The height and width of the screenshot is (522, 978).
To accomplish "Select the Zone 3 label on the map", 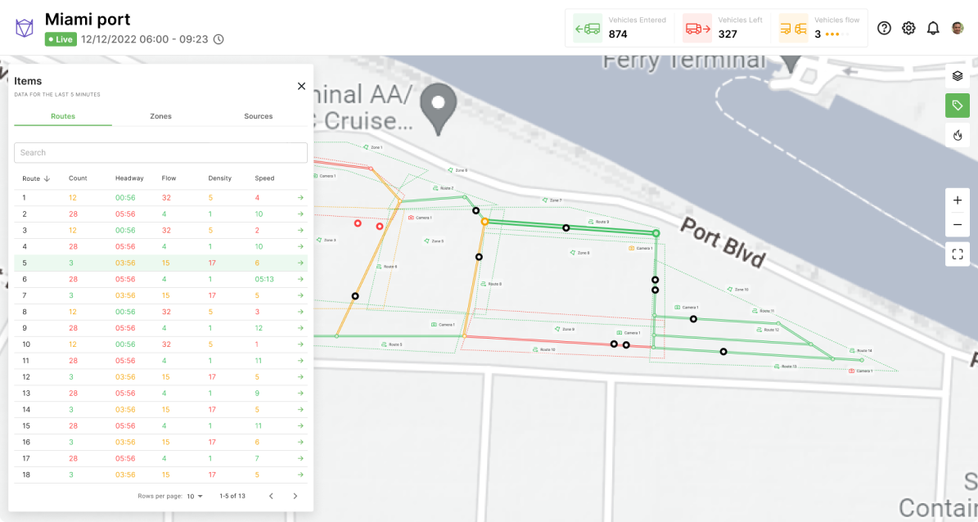I will (327, 240).
